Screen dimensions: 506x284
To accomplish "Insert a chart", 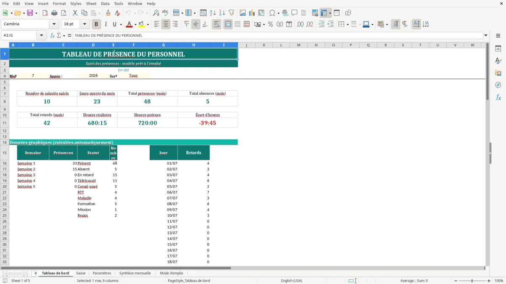I will pyautogui.click(x=252, y=13).
